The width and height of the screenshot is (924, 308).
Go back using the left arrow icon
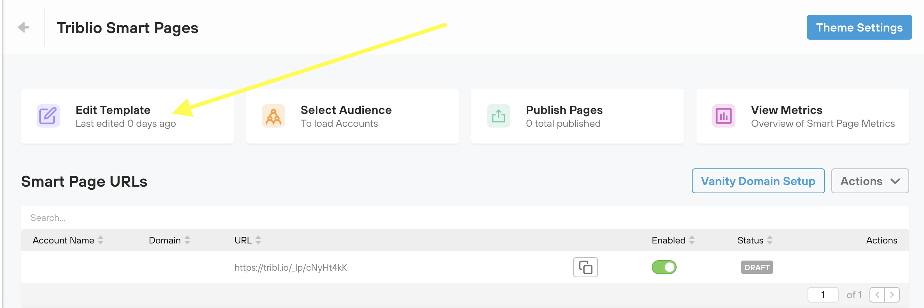point(23,27)
